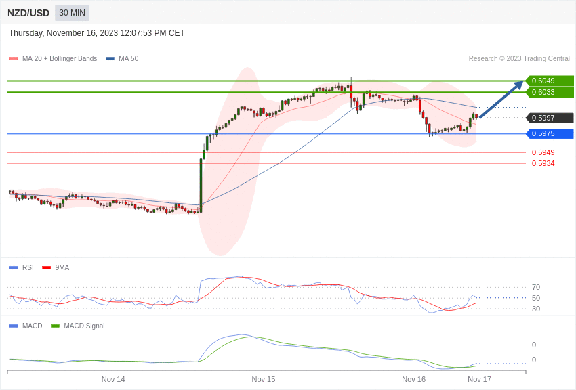
Task: Click the Nov 15 date axis label
Action: [x=264, y=379]
